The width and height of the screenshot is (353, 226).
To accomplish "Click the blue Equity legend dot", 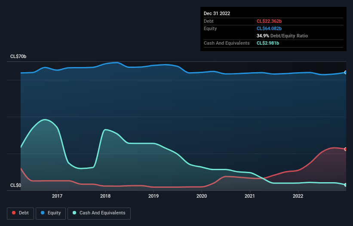I will click(x=43, y=213).
